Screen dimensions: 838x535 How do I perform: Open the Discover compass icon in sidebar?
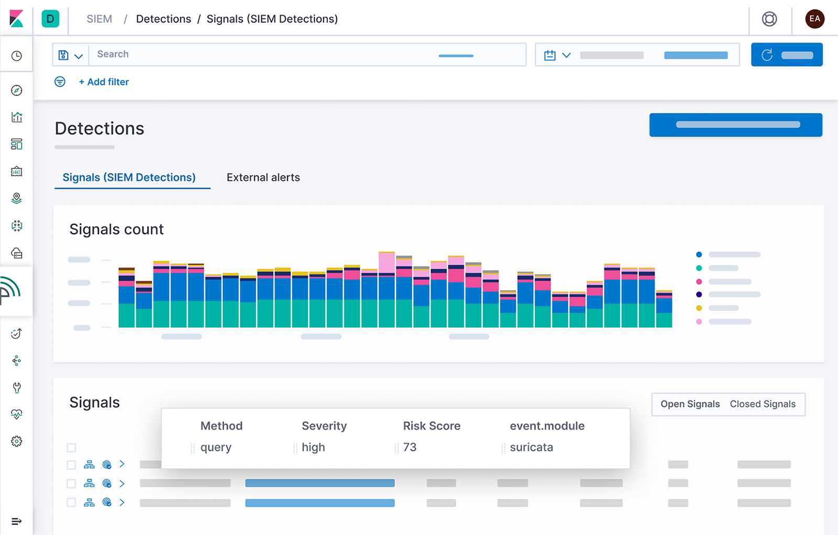(x=17, y=91)
